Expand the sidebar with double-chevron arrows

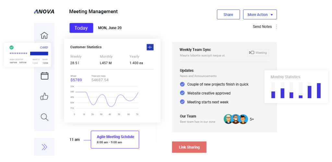click(x=44, y=147)
